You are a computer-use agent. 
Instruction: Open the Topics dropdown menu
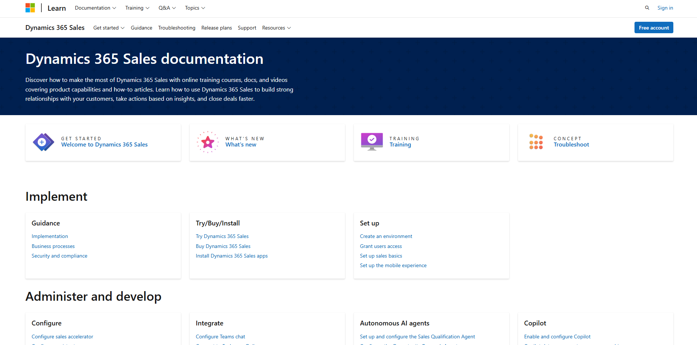pyautogui.click(x=195, y=8)
